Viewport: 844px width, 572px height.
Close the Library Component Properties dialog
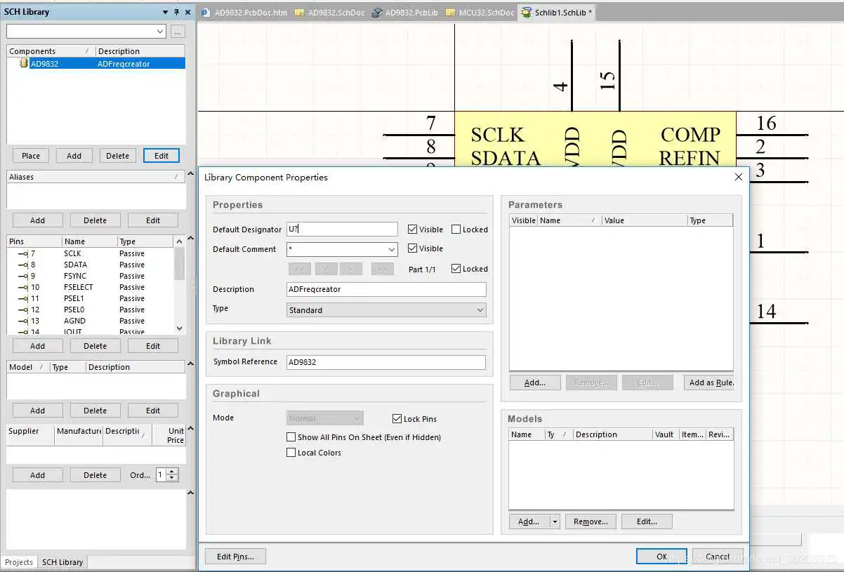738,178
